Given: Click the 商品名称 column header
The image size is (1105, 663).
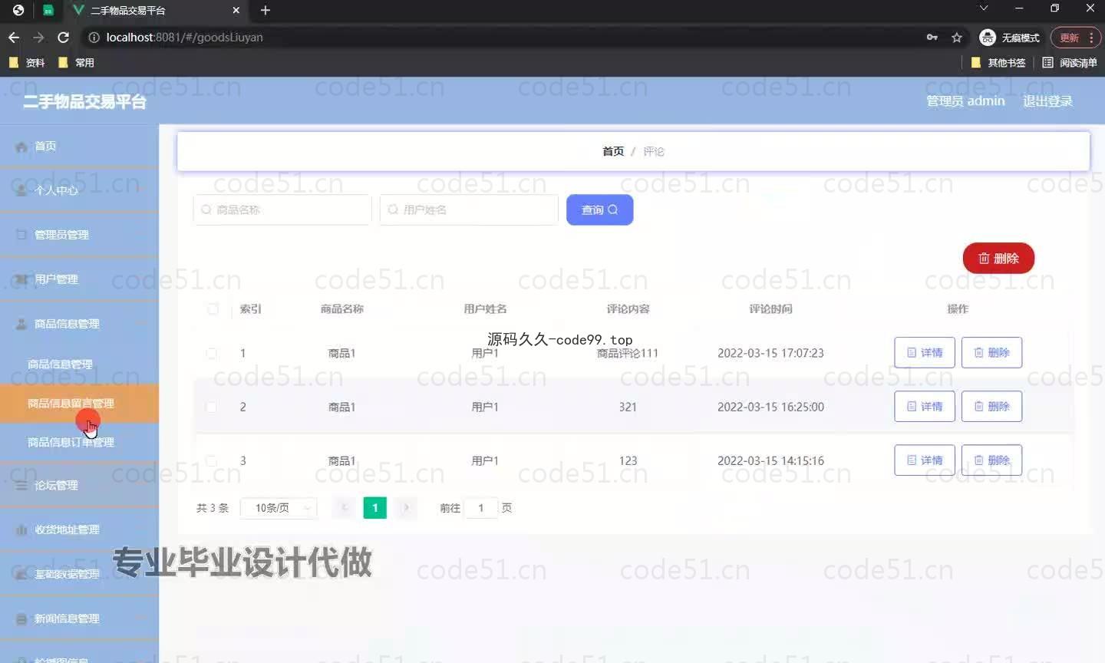Looking at the screenshot, I should pyautogui.click(x=342, y=308).
